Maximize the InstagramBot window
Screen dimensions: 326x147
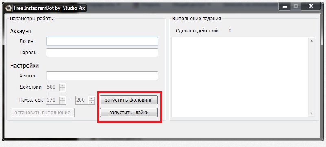[296, 7]
